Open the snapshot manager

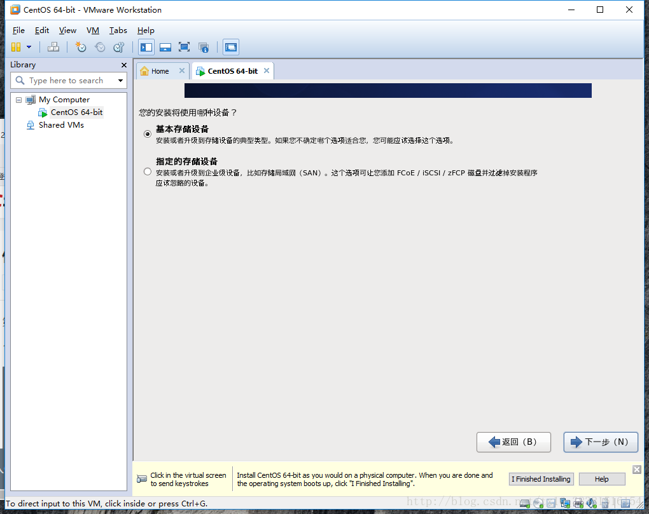(119, 47)
